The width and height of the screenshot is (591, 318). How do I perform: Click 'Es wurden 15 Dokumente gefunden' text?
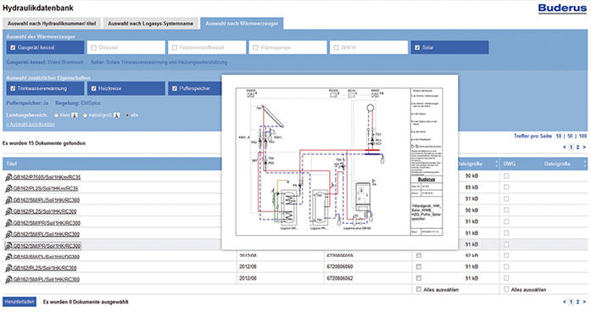coord(44,143)
